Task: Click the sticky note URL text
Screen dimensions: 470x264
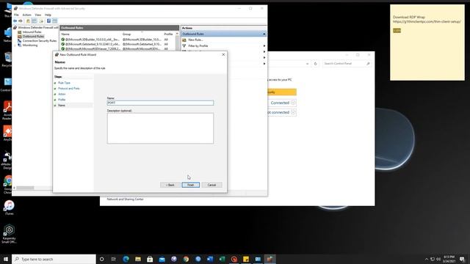Action: tap(427, 21)
